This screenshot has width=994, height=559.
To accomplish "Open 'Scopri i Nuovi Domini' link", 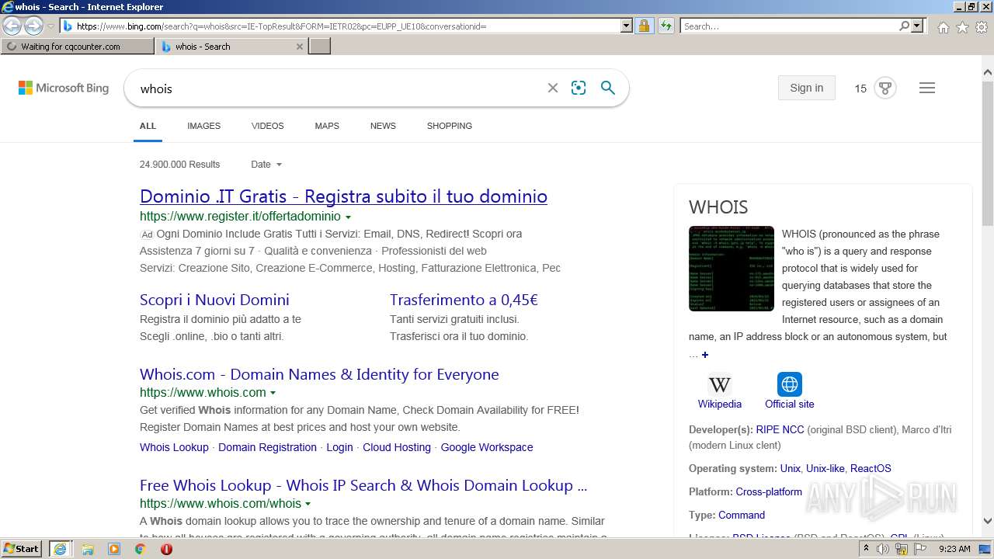I will pos(214,300).
